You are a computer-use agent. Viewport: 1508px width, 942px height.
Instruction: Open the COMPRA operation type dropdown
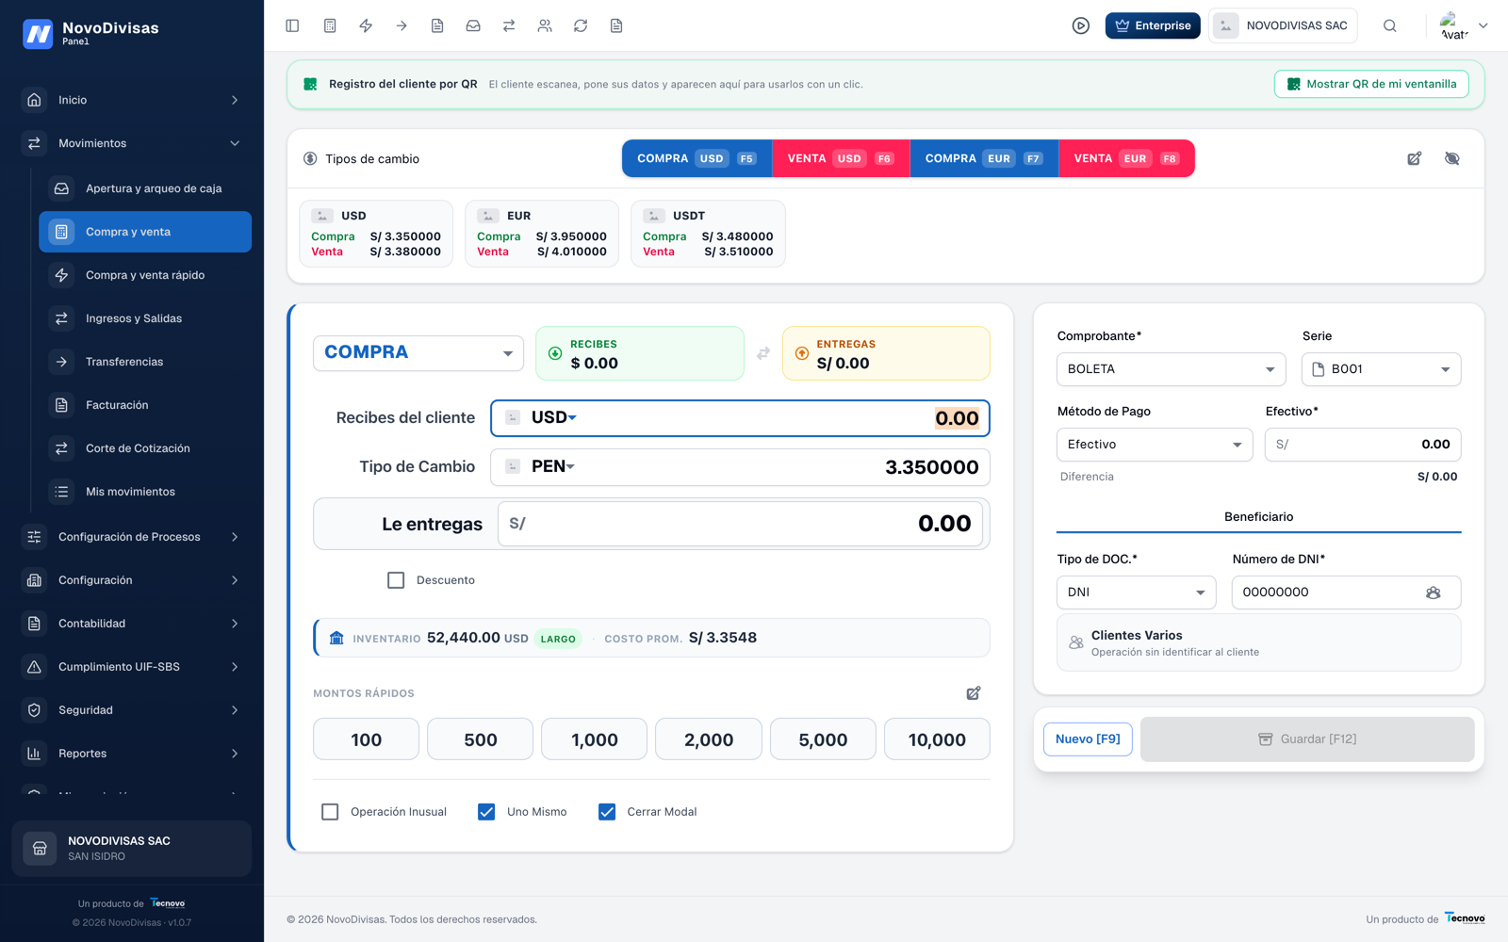coord(418,353)
